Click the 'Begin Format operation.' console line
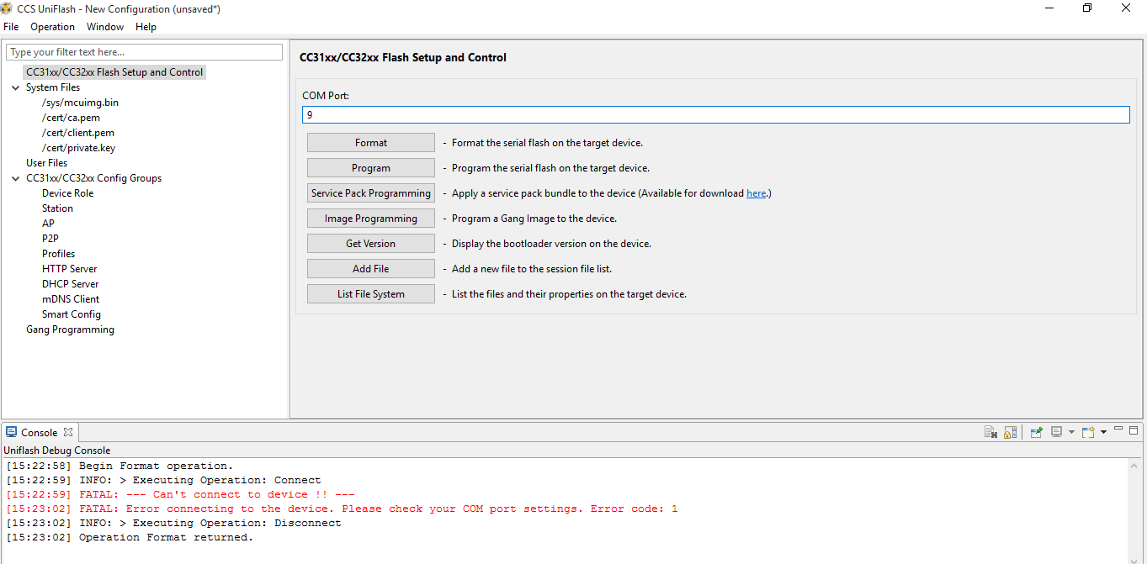The image size is (1147, 564). point(119,466)
